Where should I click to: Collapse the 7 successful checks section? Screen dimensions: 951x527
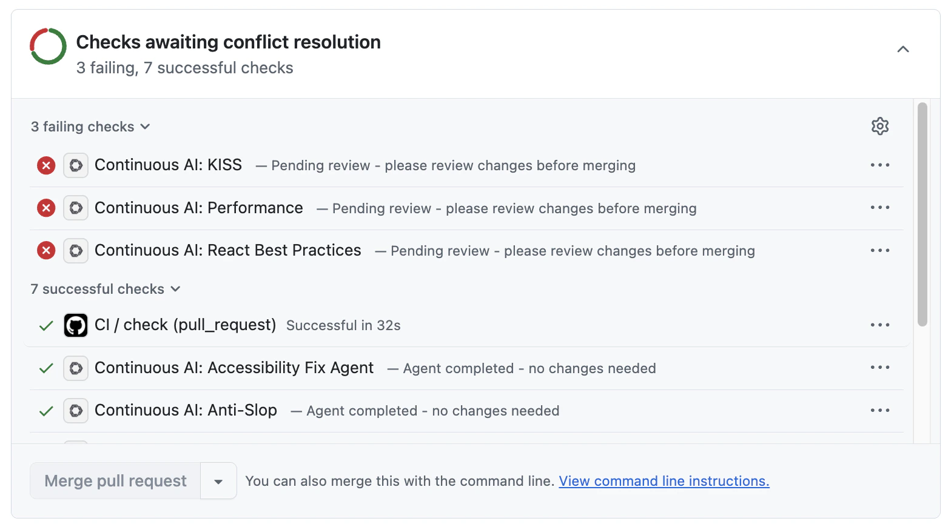click(x=106, y=289)
